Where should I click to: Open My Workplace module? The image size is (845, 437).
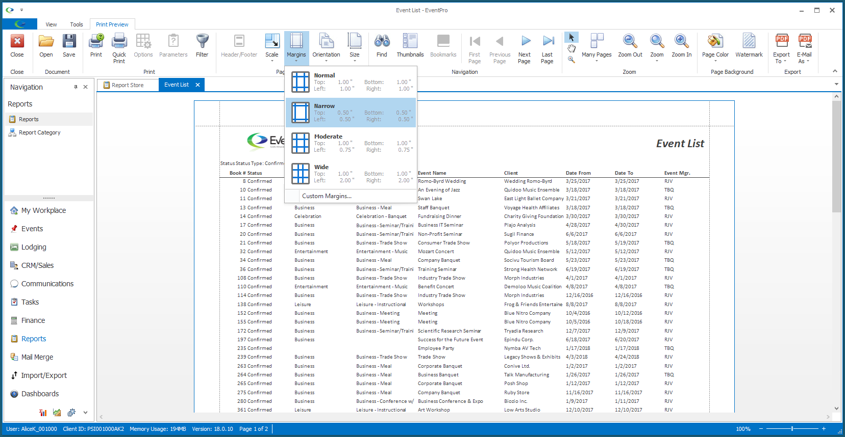(x=43, y=210)
